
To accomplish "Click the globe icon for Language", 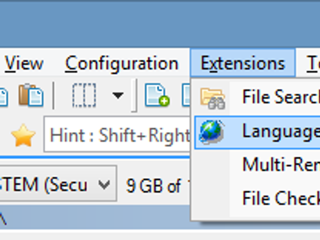I will tap(211, 132).
